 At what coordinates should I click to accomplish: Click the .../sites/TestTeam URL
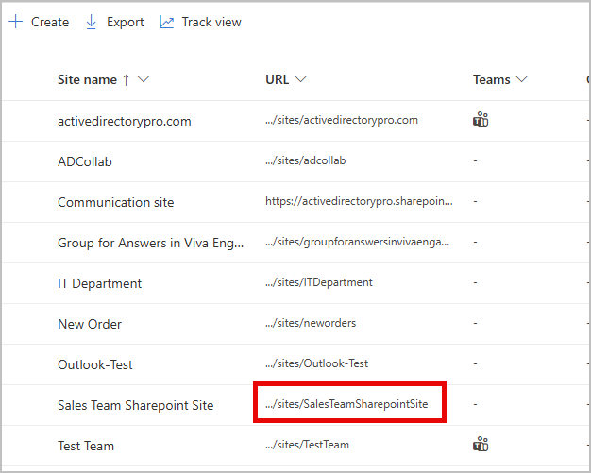(307, 445)
